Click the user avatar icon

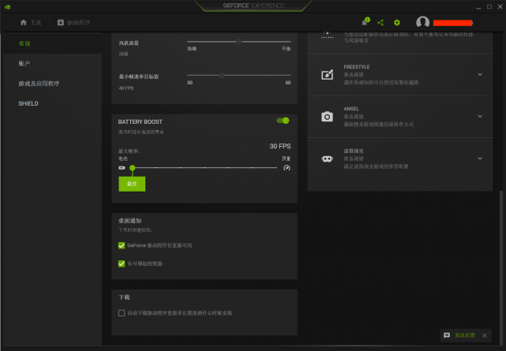[x=422, y=22]
